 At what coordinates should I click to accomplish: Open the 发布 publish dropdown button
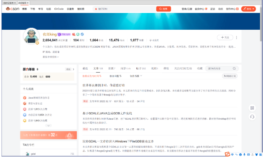pyautogui.click(x=249, y=9)
